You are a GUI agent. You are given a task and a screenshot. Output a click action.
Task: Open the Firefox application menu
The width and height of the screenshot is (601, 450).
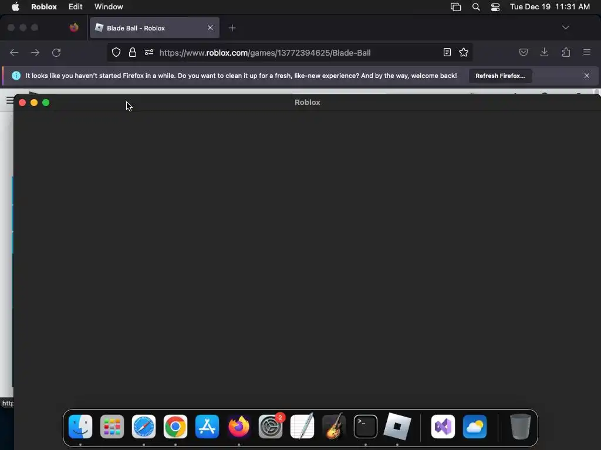click(587, 52)
